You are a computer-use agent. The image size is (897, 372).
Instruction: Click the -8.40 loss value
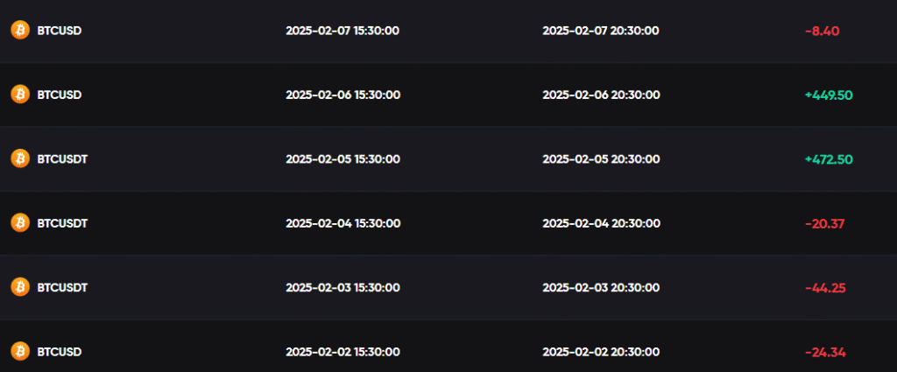[822, 31]
